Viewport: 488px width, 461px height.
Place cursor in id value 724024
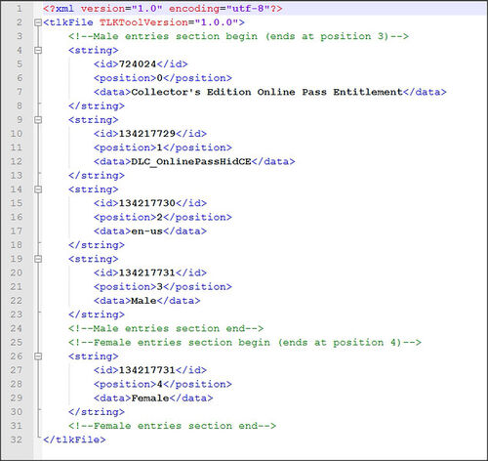[138, 64]
